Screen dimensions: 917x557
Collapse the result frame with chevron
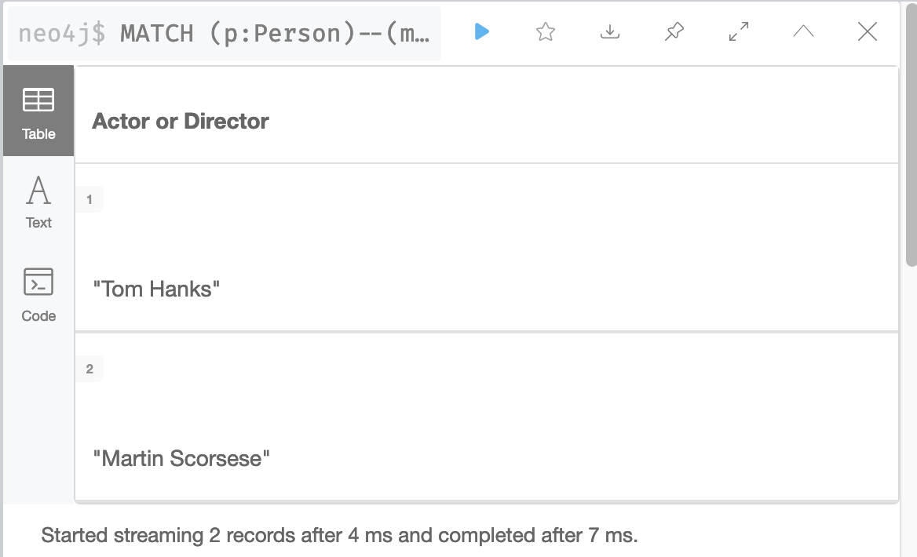click(x=803, y=31)
